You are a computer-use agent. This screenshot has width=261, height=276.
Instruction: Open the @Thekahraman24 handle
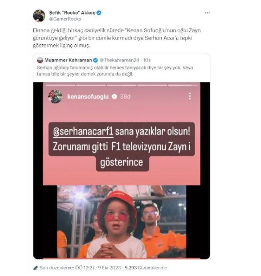tap(120, 60)
